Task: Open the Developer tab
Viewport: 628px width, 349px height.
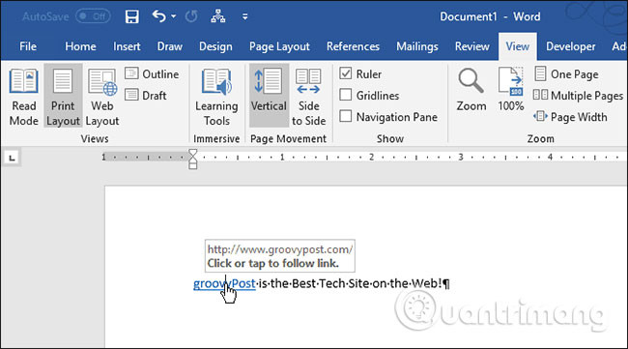Action: [x=571, y=46]
